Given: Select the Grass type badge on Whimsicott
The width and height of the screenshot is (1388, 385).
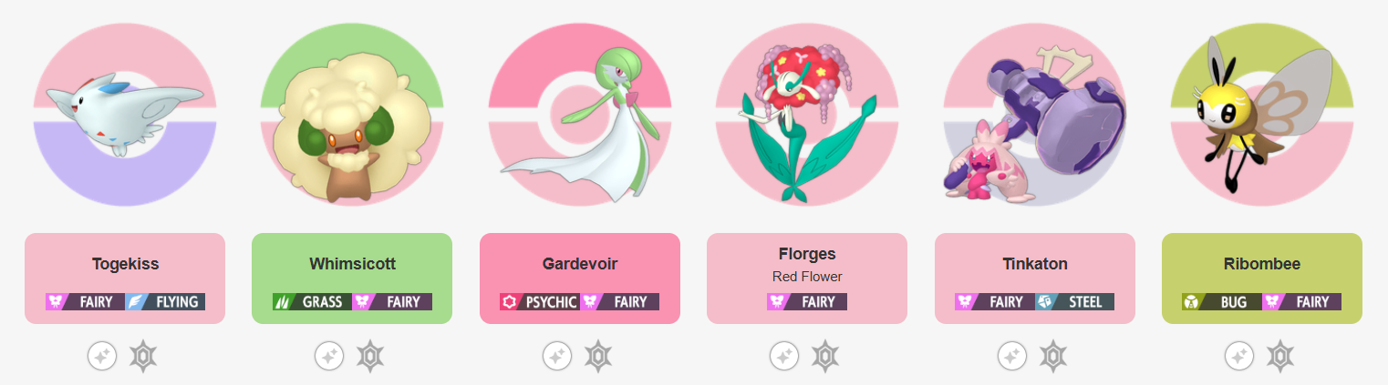Looking at the screenshot, I should point(312,301).
